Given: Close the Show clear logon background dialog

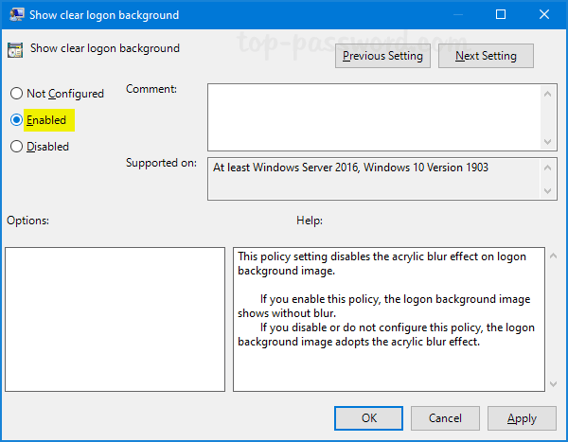Looking at the screenshot, I should click(x=543, y=15).
